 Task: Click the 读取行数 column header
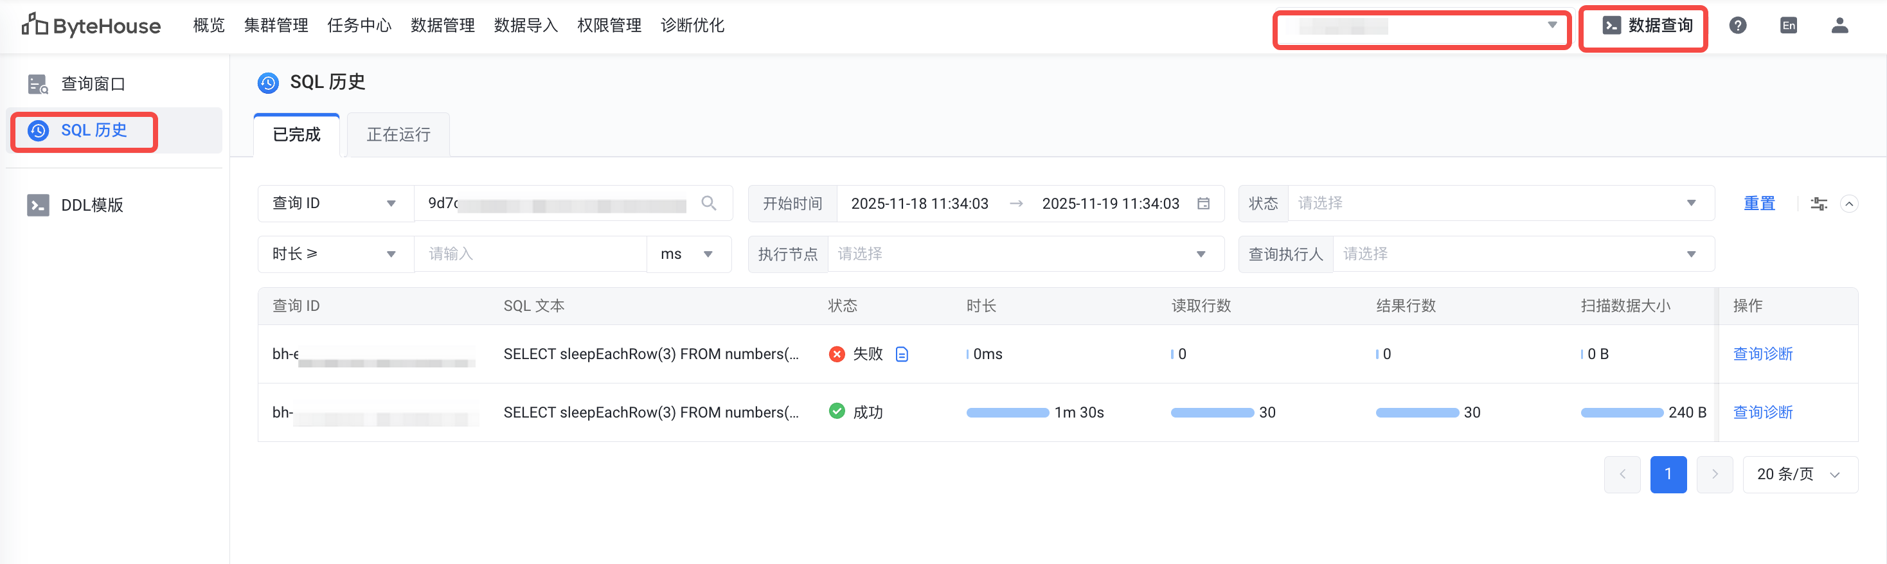coord(1201,306)
